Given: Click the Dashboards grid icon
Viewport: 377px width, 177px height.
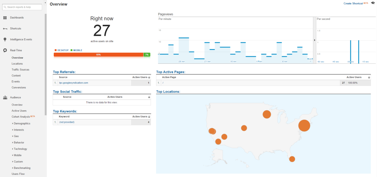Looking at the screenshot, I should point(5,18).
